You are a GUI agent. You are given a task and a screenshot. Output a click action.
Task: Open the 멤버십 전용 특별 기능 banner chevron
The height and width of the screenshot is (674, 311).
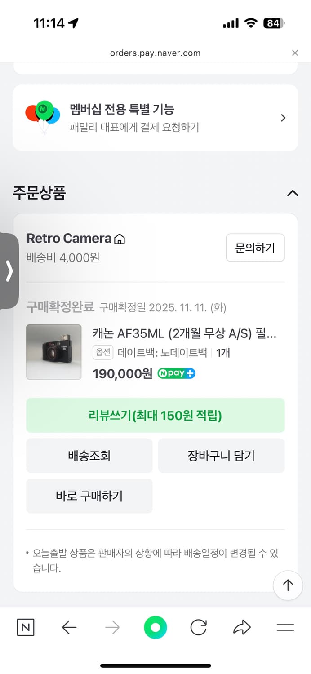point(283,118)
